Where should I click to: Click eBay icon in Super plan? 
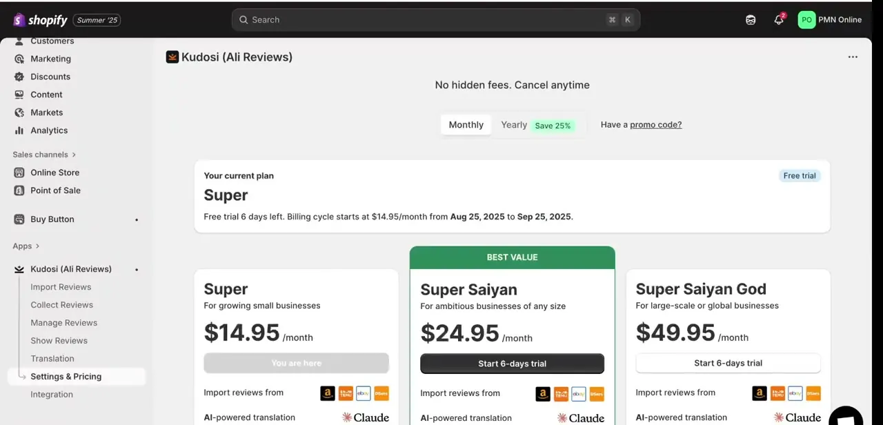[x=364, y=393]
